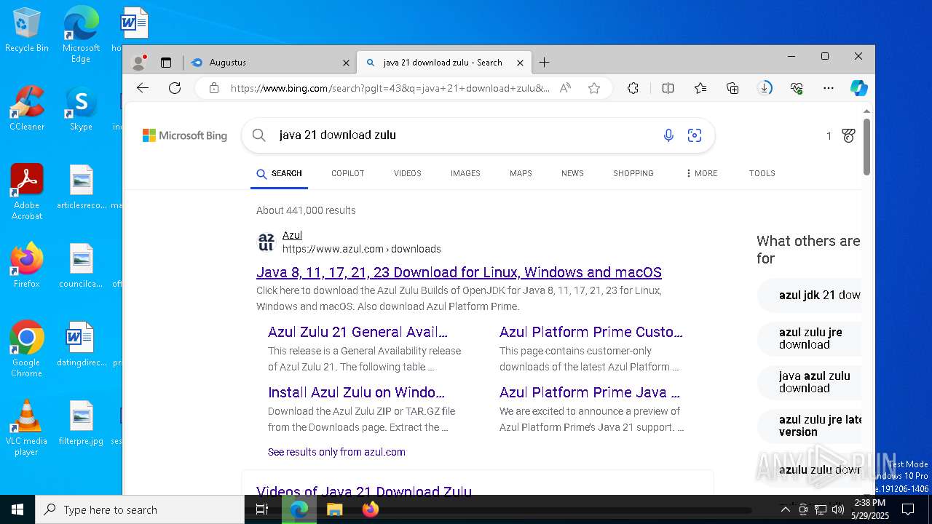Toggle Edge split screen icon

668,88
